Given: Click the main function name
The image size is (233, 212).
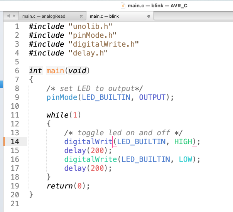Looking at the screenshot, I should point(55,71).
